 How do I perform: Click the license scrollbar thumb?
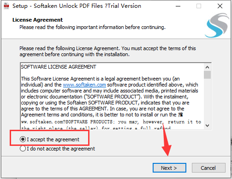coord(207,75)
